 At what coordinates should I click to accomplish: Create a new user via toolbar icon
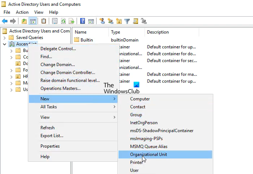[x=102, y=21]
